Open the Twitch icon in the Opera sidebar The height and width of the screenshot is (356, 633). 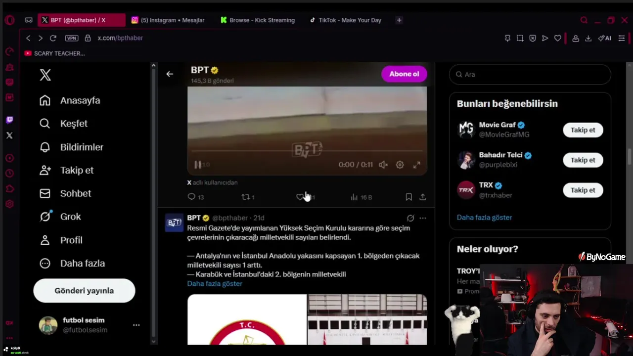[x=9, y=120]
